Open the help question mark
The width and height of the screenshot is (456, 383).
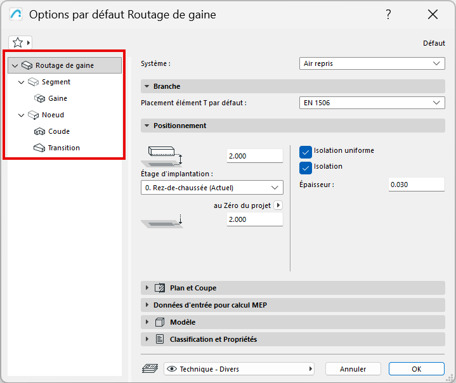(x=388, y=15)
